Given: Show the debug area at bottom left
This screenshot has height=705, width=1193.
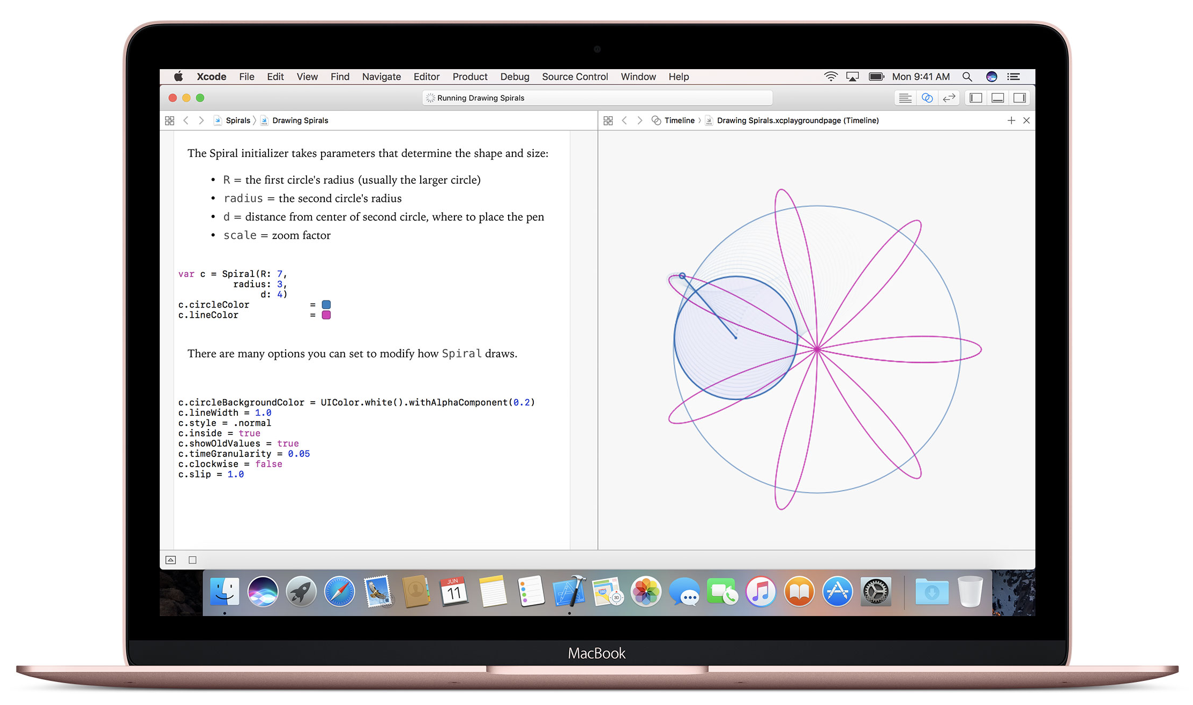Looking at the screenshot, I should 170,560.
